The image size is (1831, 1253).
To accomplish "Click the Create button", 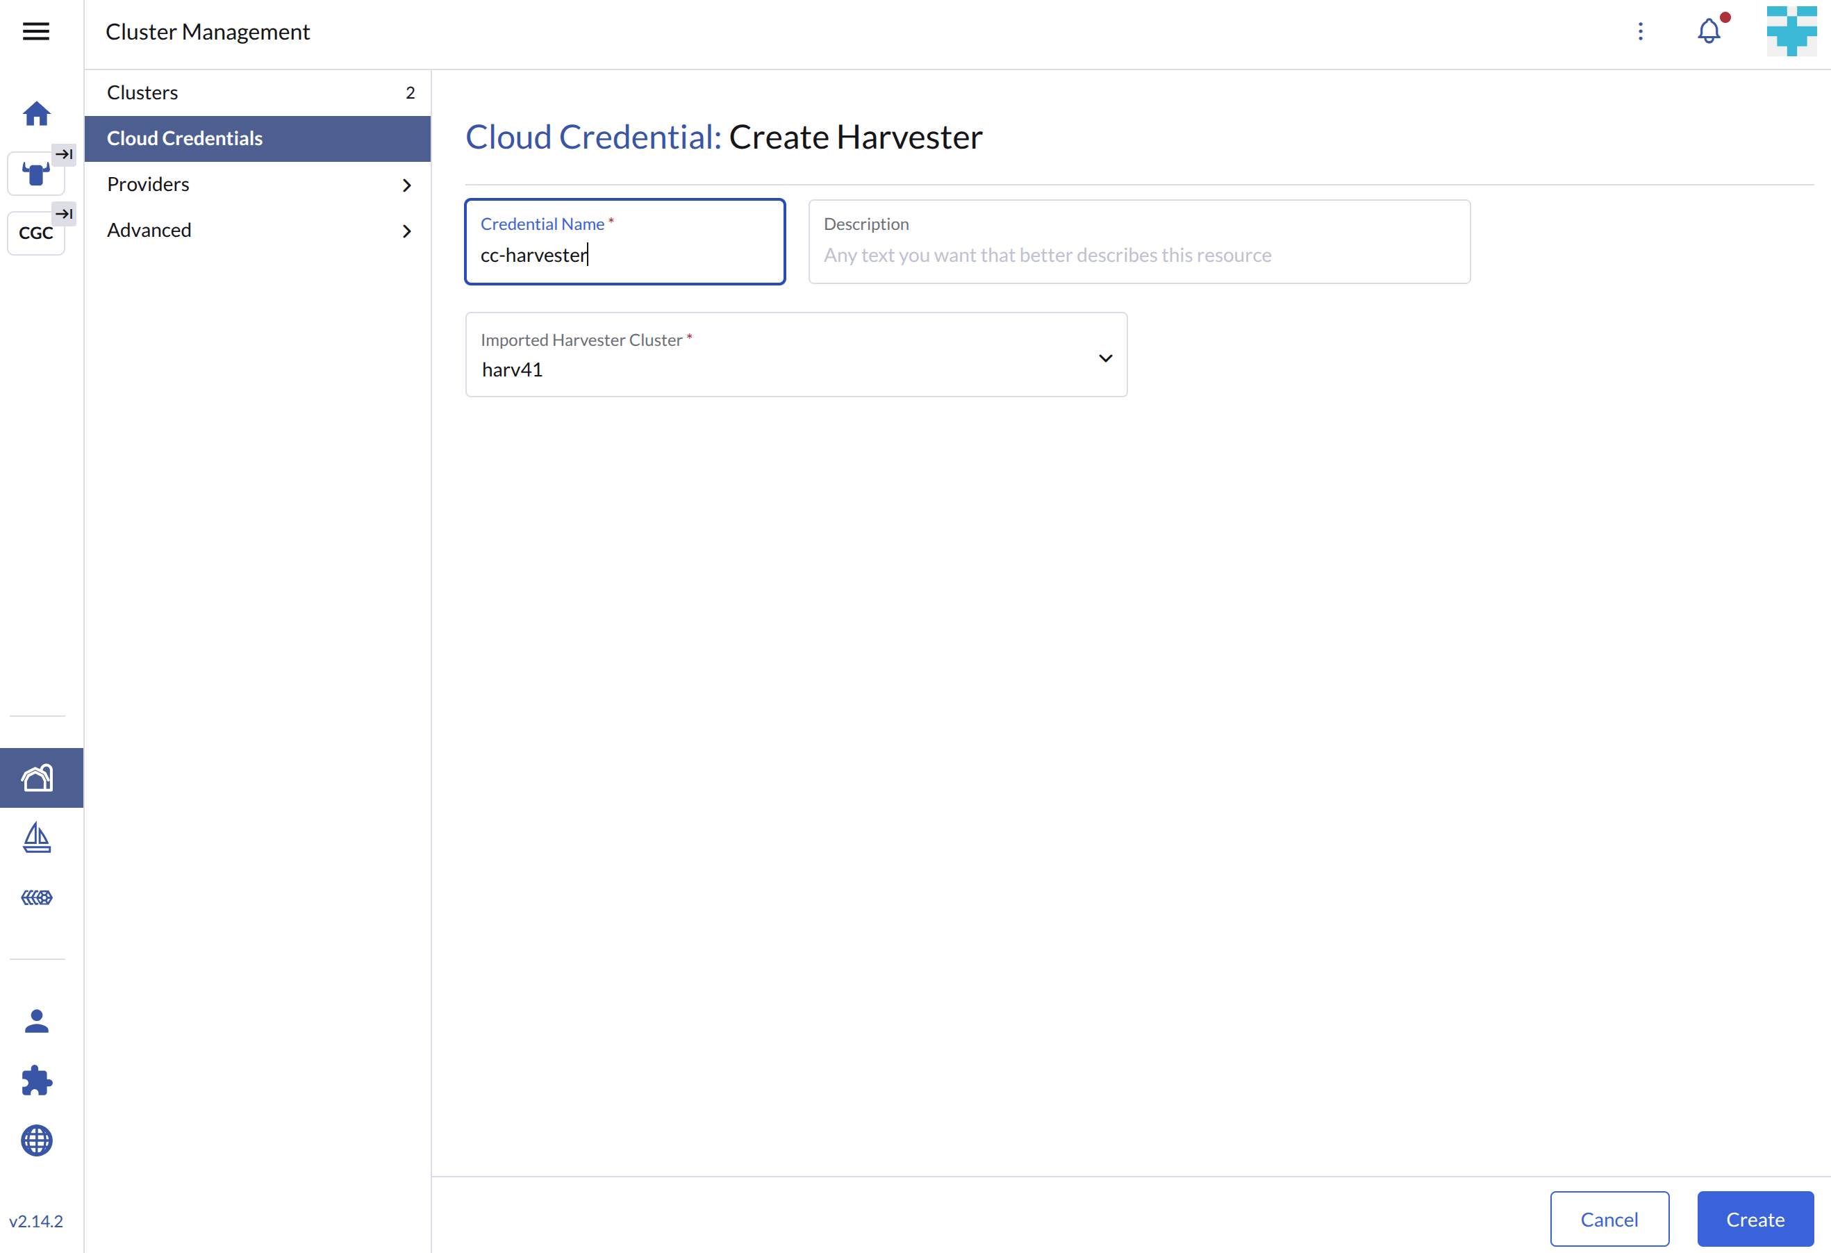I will (x=1755, y=1219).
